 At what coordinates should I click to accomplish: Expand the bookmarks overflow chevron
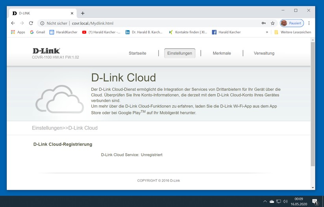point(267,32)
